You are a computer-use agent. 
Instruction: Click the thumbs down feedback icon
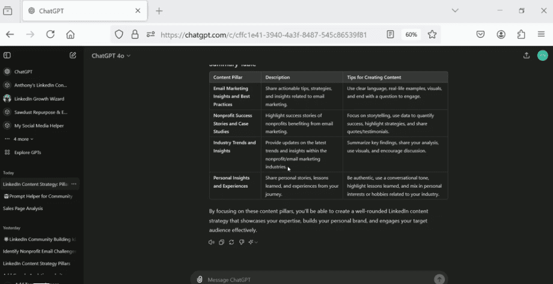[x=241, y=242]
